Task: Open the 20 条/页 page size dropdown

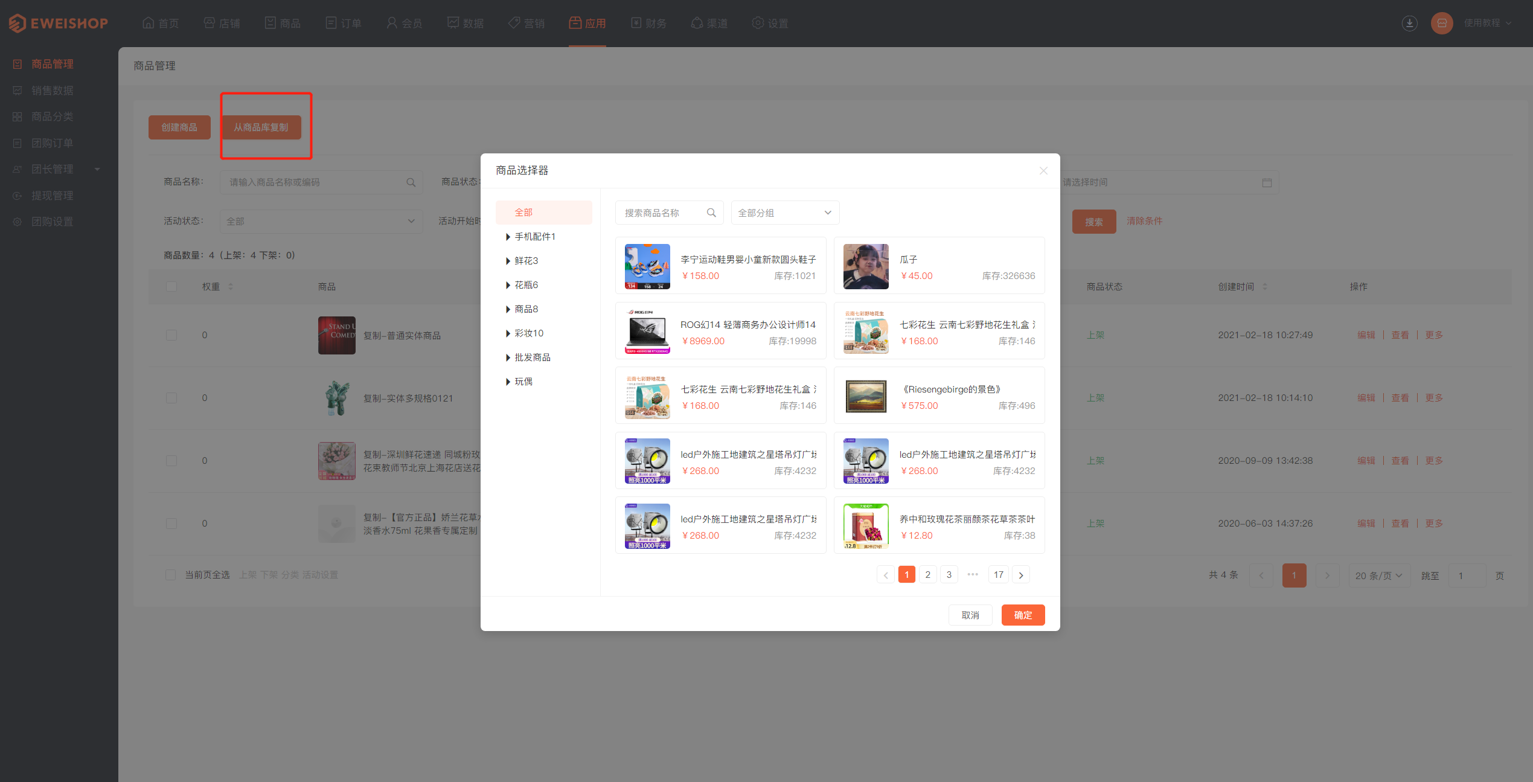Action: (1379, 575)
